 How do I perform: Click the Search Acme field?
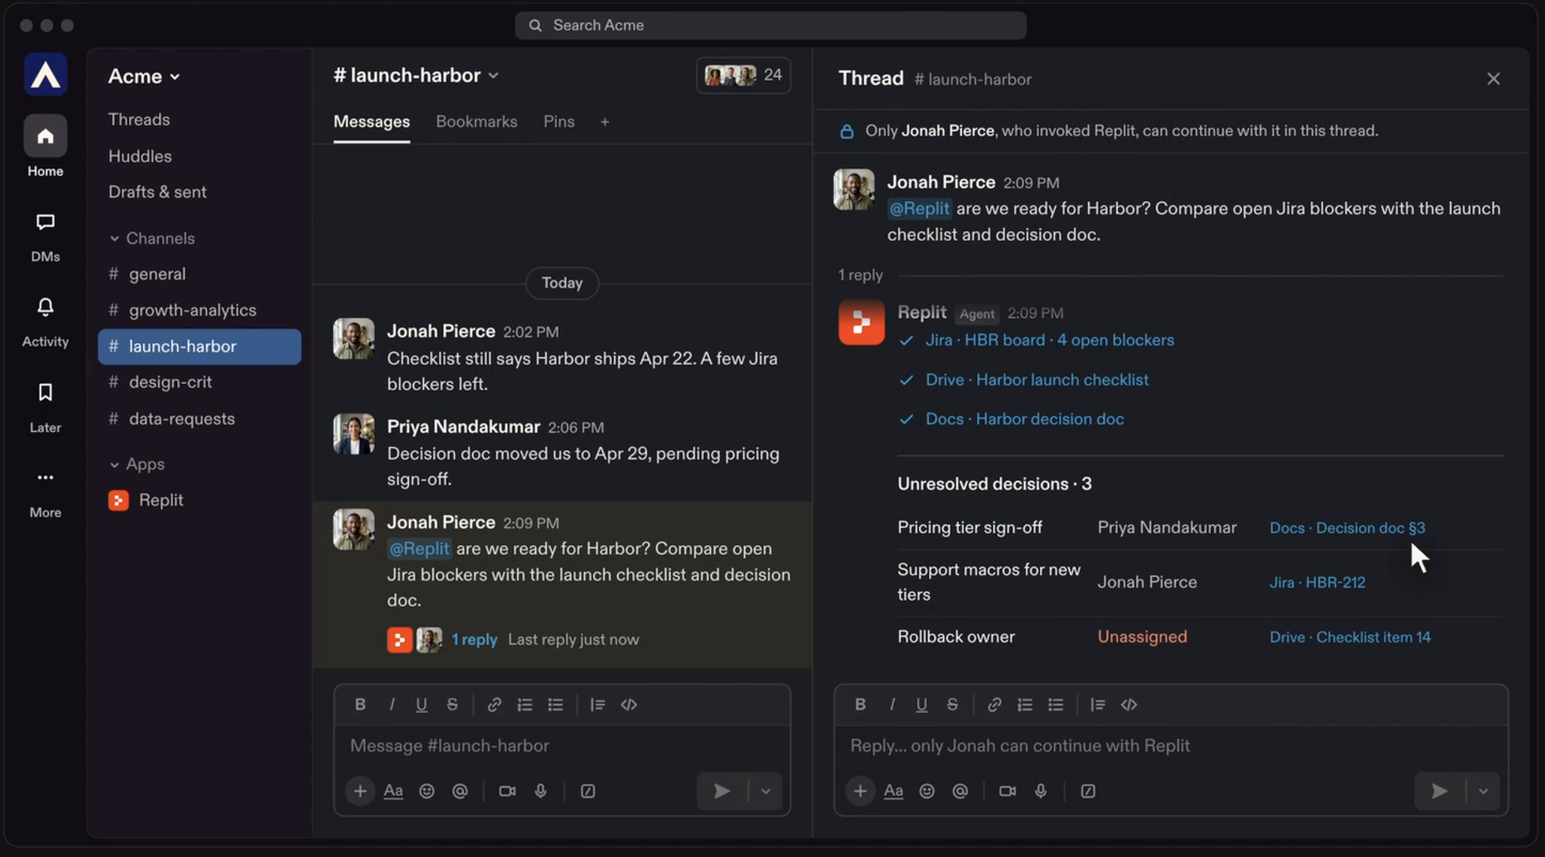[x=771, y=25]
